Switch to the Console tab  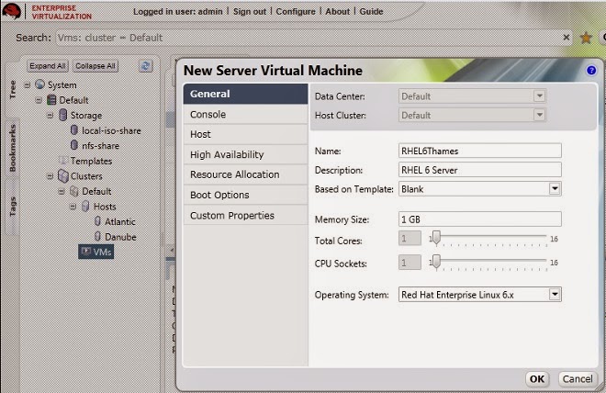coord(245,115)
